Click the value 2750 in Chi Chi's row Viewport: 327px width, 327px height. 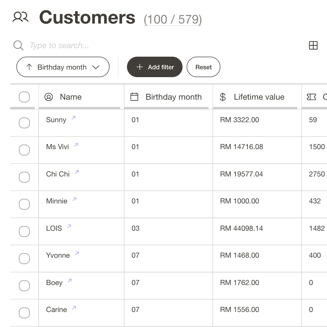coord(317,174)
